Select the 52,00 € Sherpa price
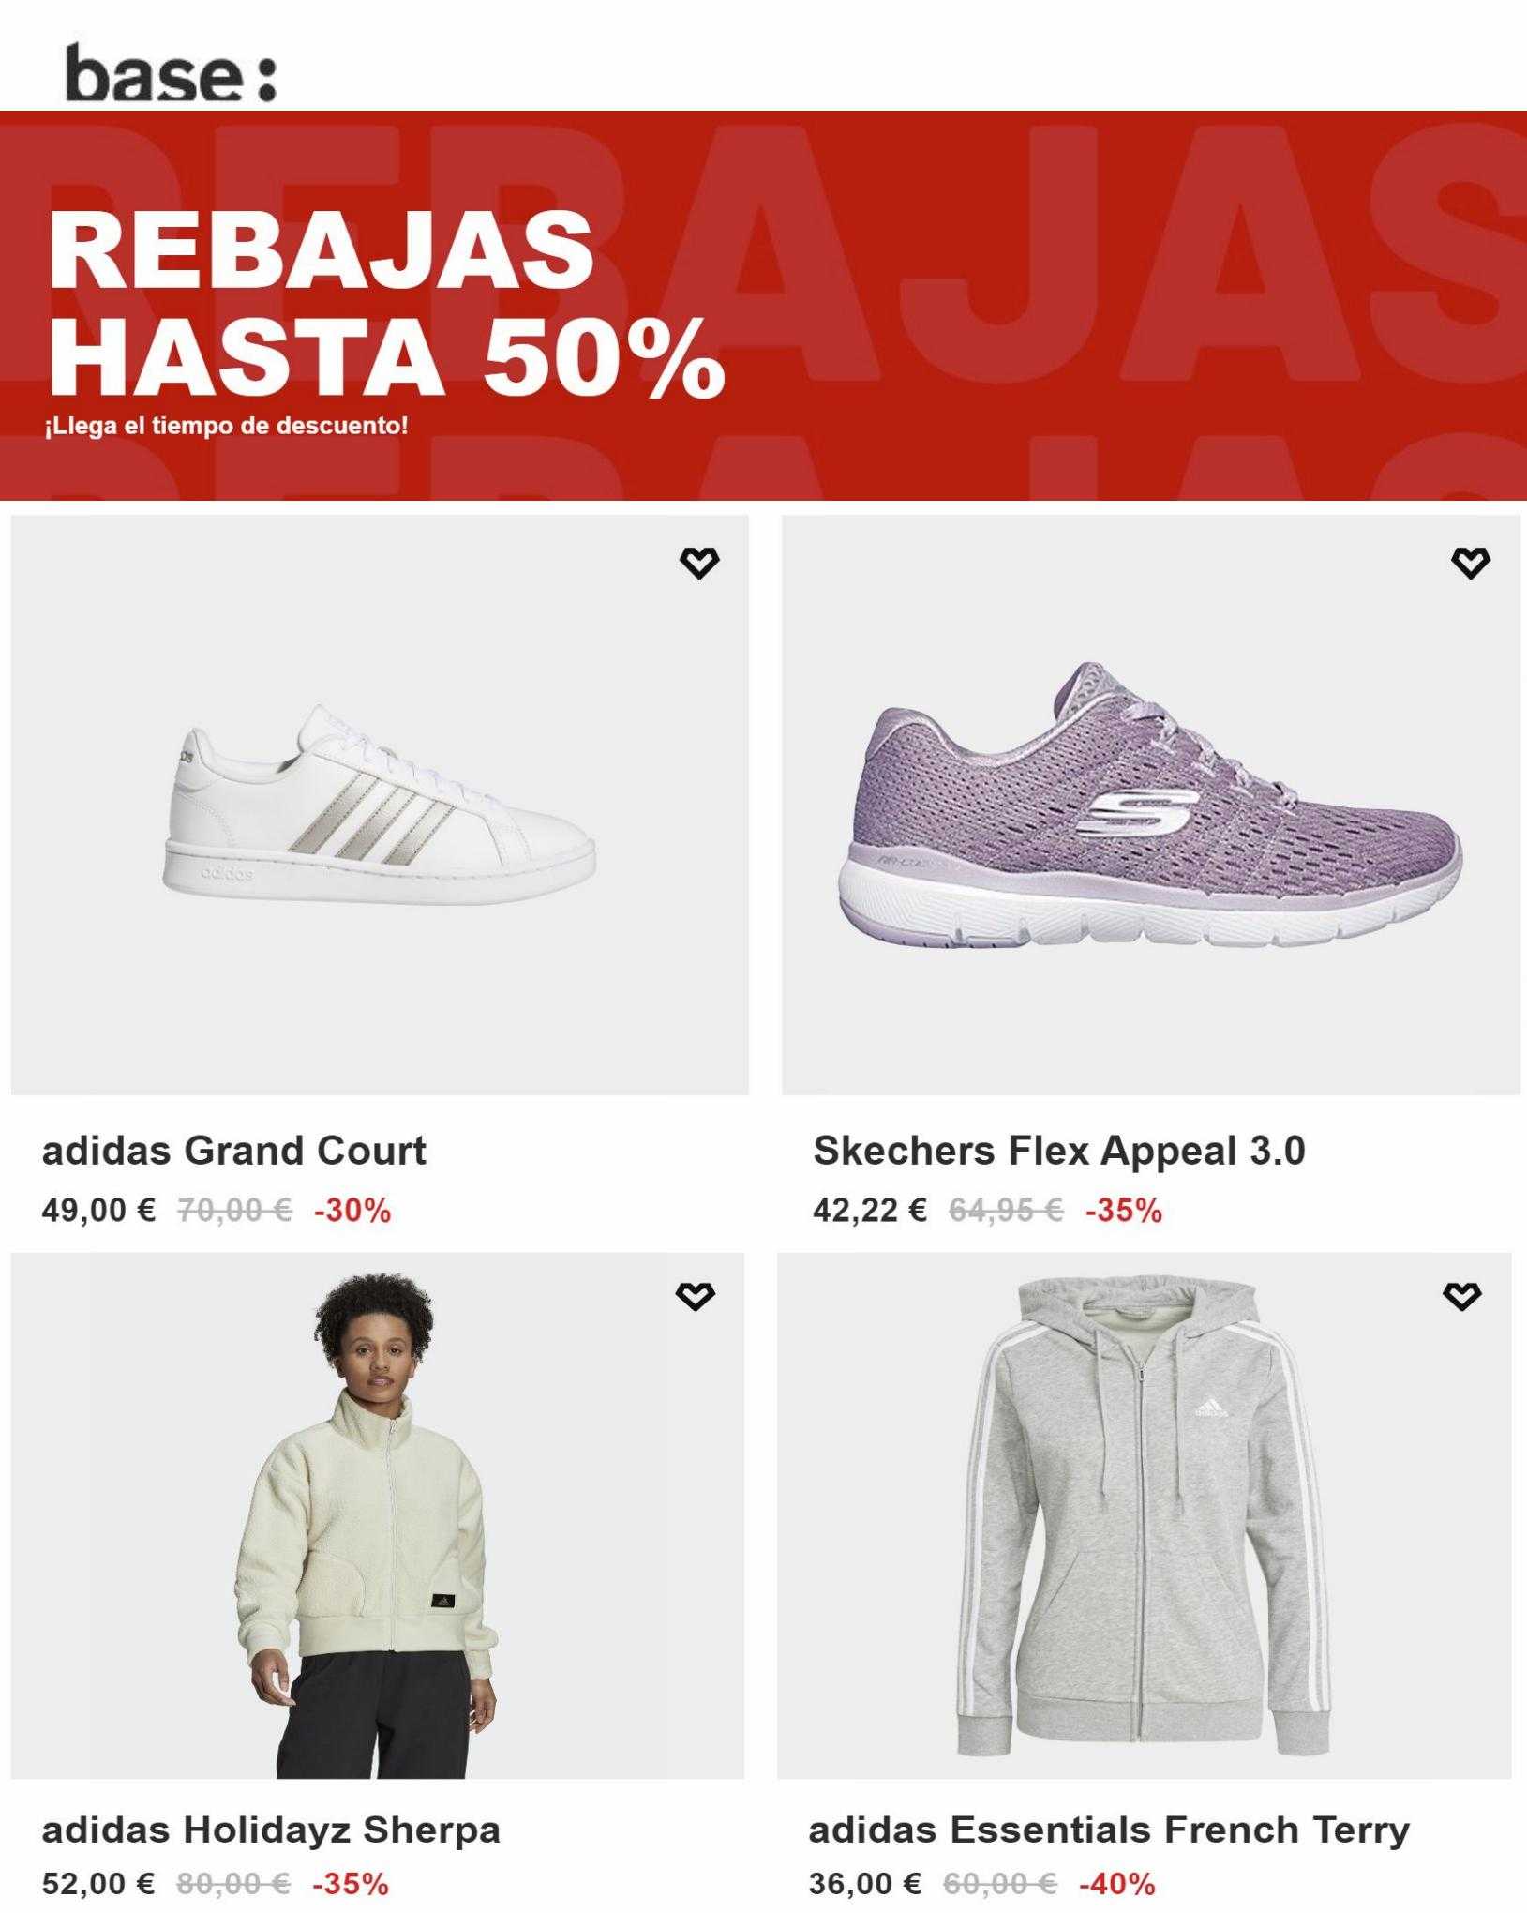Viewport: 1527px width, 1913px height. click(97, 1883)
